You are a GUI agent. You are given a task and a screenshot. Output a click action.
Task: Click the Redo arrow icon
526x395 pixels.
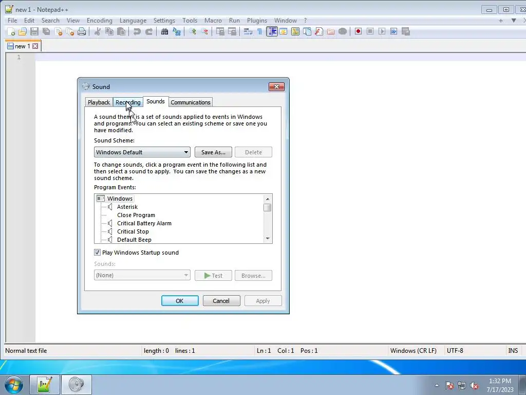[148, 31]
